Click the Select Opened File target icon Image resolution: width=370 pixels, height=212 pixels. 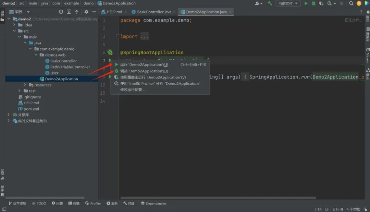[61, 12]
